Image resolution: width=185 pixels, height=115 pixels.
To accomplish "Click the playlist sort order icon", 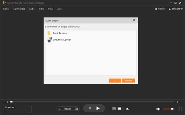I will pos(76,109).
